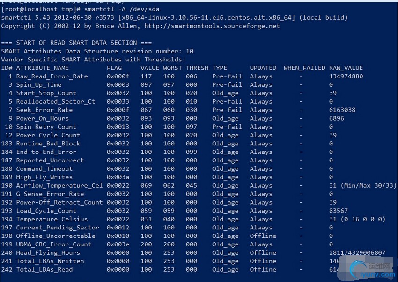Click the ATTRIBUTE_NAME column header
The image size is (398, 282).
42,68
